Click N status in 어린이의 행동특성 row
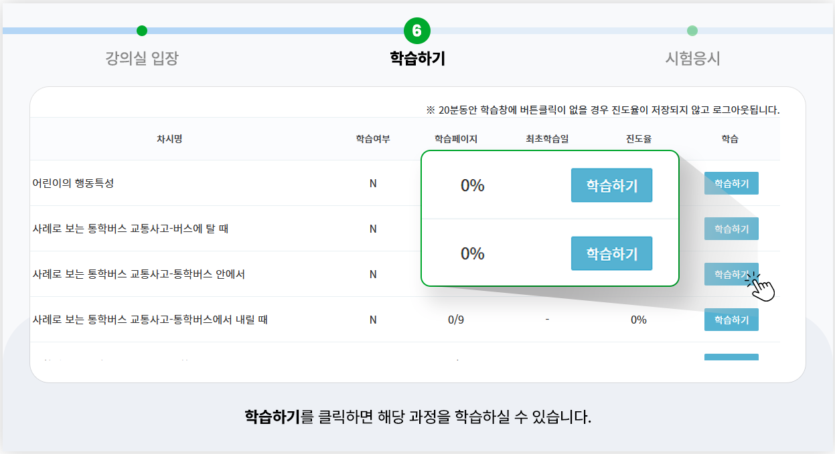 pos(373,183)
